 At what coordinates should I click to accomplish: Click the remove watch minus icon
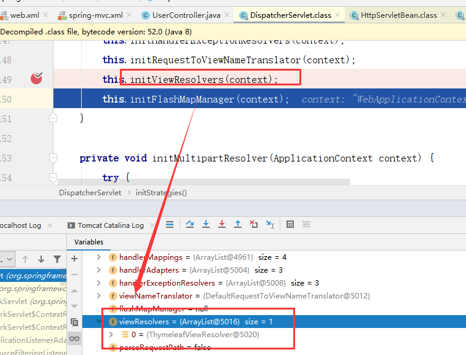pyautogui.click(x=74, y=275)
